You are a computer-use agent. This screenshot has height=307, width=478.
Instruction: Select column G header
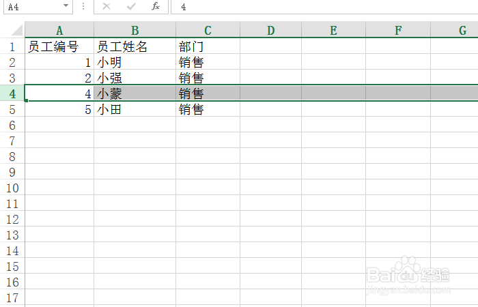tap(455, 31)
